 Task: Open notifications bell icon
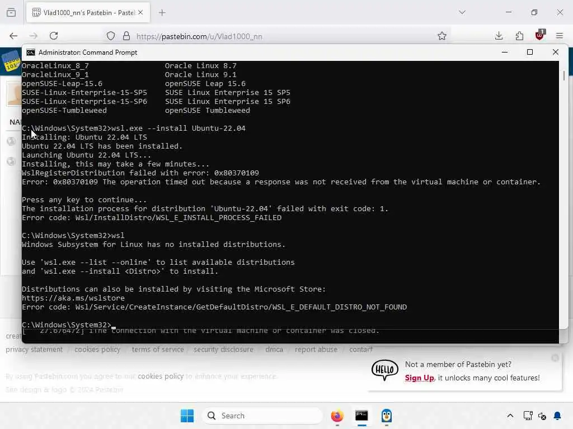coord(557,416)
